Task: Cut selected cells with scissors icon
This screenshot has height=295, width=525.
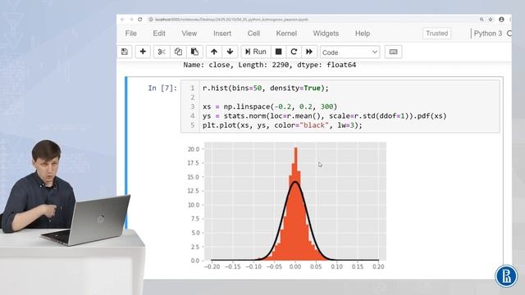Action: [x=162, y=52]
